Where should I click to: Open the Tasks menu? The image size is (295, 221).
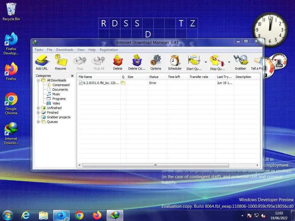point(39,50)
